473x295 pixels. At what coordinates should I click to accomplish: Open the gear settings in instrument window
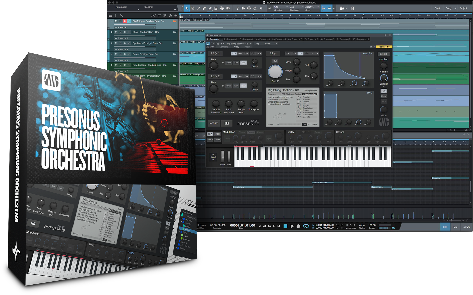371,47
